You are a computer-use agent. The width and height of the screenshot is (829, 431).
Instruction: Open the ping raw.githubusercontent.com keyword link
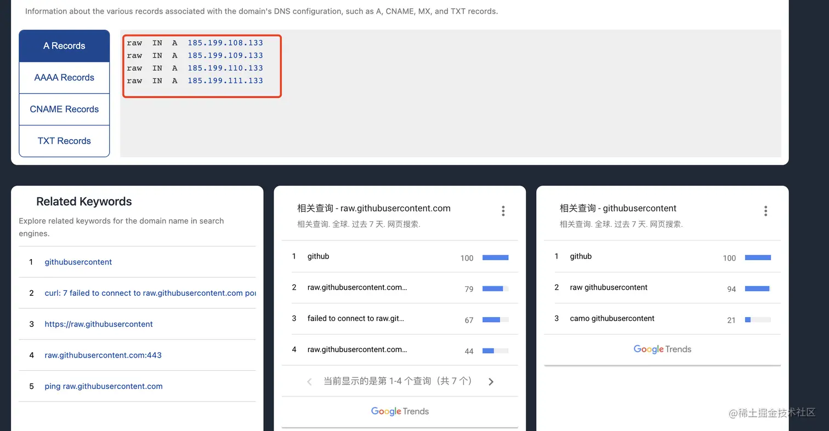coord(104,386)
